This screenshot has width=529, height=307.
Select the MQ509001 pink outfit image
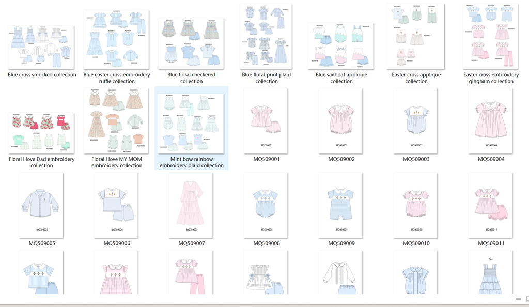pyautogui.click(x=266, y=120)
